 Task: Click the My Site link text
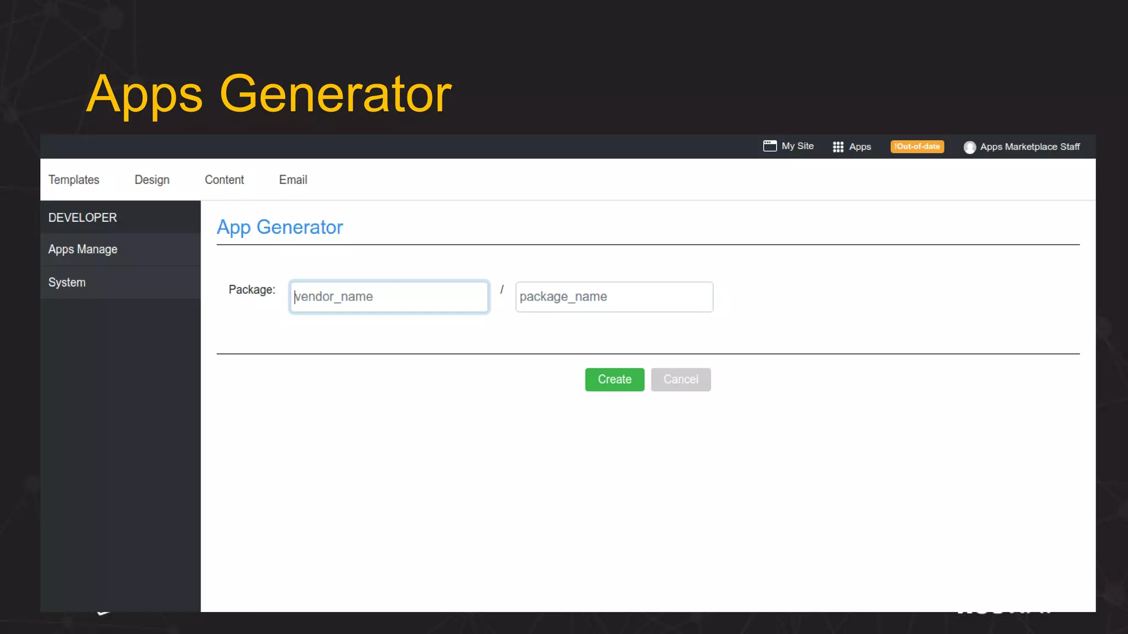point(798,146)
